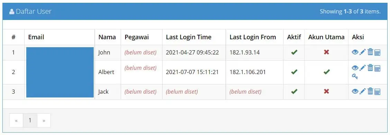Click Jack's Pegawai (belum diset) value
The width and height of the screenshot is (390, 135).
(x=140, y=92)
